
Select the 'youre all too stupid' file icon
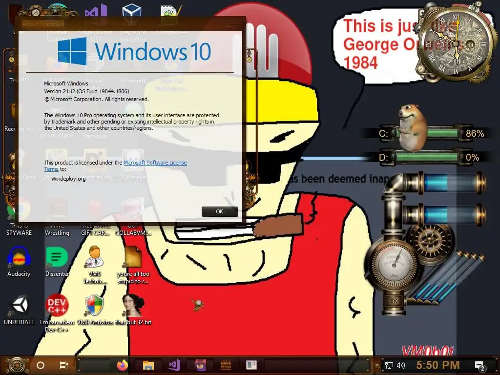(x=133, y=265)
